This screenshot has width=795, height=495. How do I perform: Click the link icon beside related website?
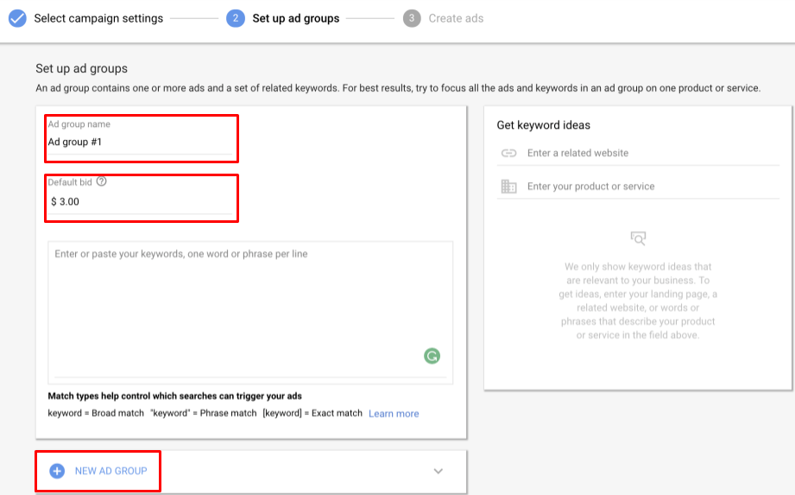(x=508, y=153)
